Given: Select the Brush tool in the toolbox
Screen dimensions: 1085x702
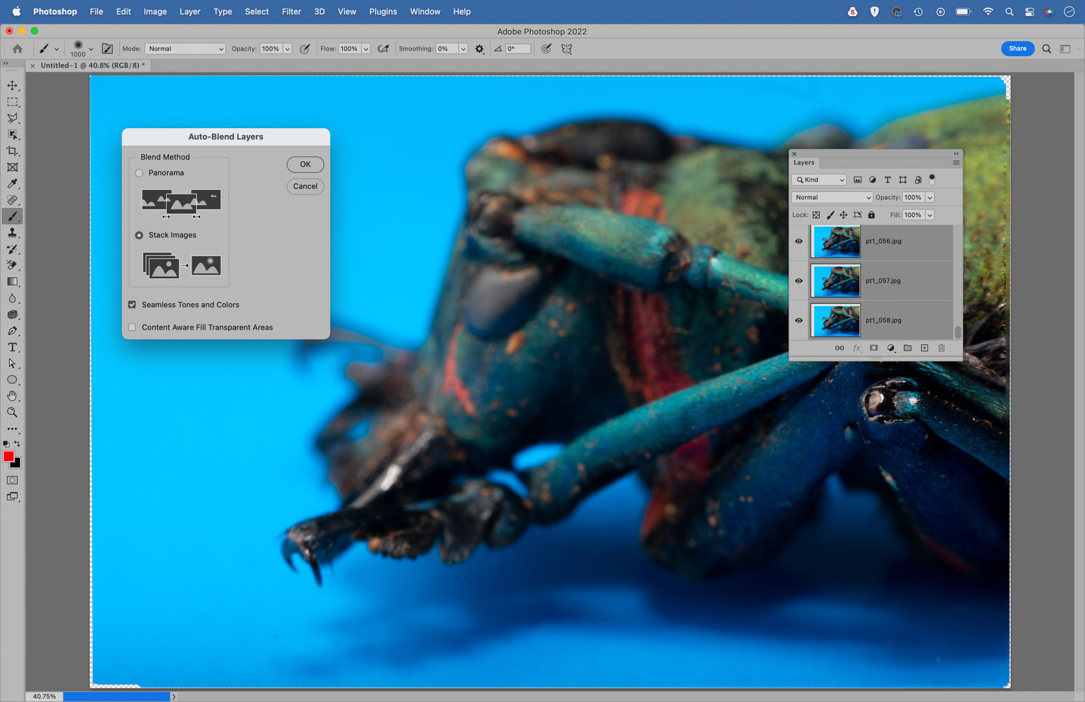Looking at the screenshot, I should 12,216.
